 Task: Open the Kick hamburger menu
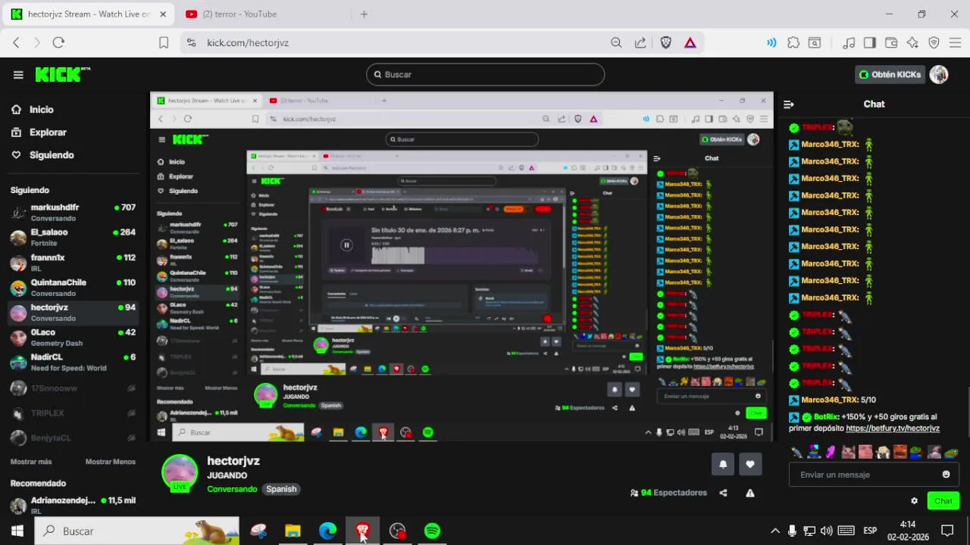(x=18, y=74)
